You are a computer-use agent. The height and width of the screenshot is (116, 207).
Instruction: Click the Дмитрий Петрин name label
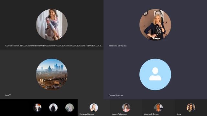click(151, 114)
